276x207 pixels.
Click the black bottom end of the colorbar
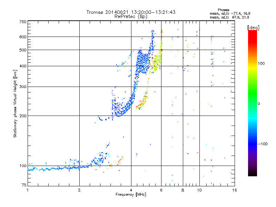[253, 174]
